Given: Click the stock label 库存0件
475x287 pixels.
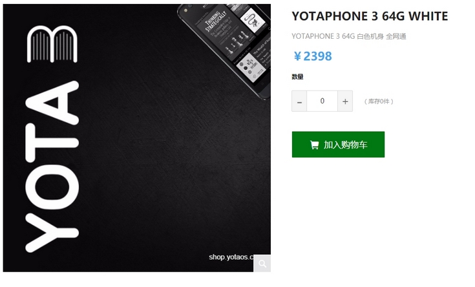Looking at the screenshot, I should point(379,101).
